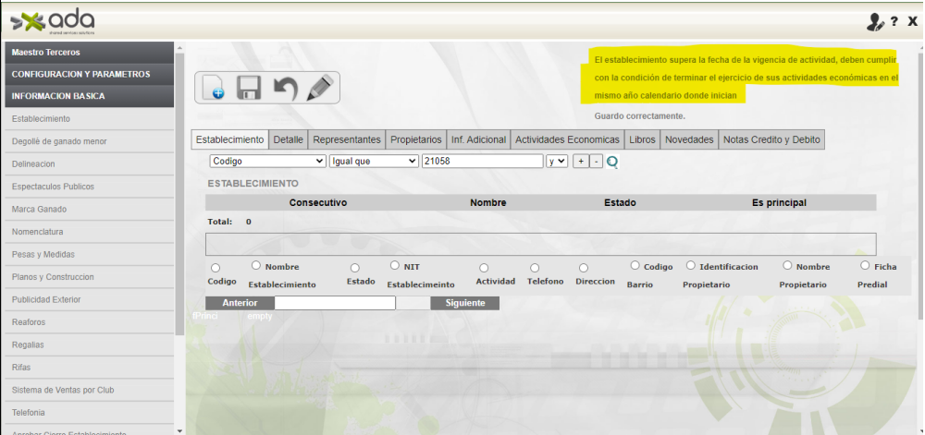Open the Codigo search field dropdown
This screenshot has width=925, height=435.
coord(267,161)
